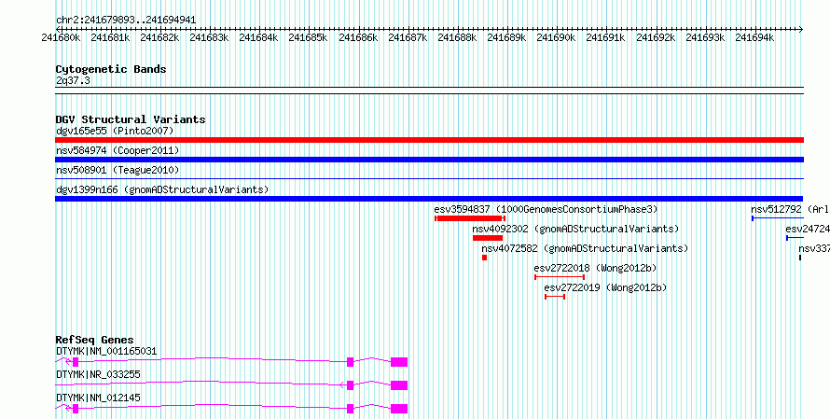Select the red esv3594837 variant bar

(470, 218)
